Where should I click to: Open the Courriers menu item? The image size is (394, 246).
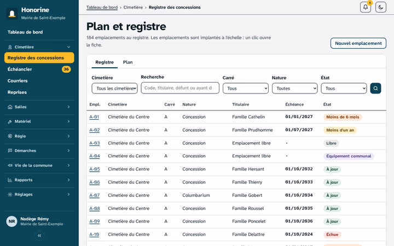39,81
